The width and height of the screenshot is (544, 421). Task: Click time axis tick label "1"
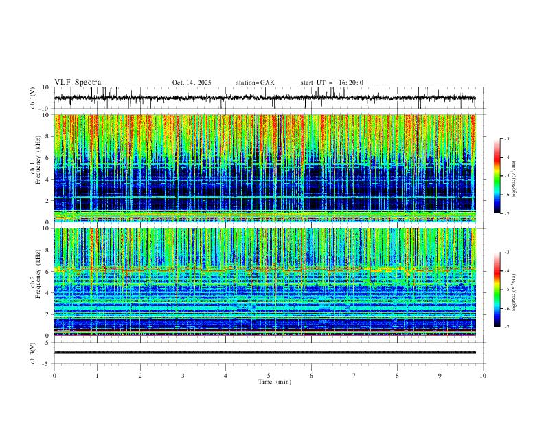(97, 376)
